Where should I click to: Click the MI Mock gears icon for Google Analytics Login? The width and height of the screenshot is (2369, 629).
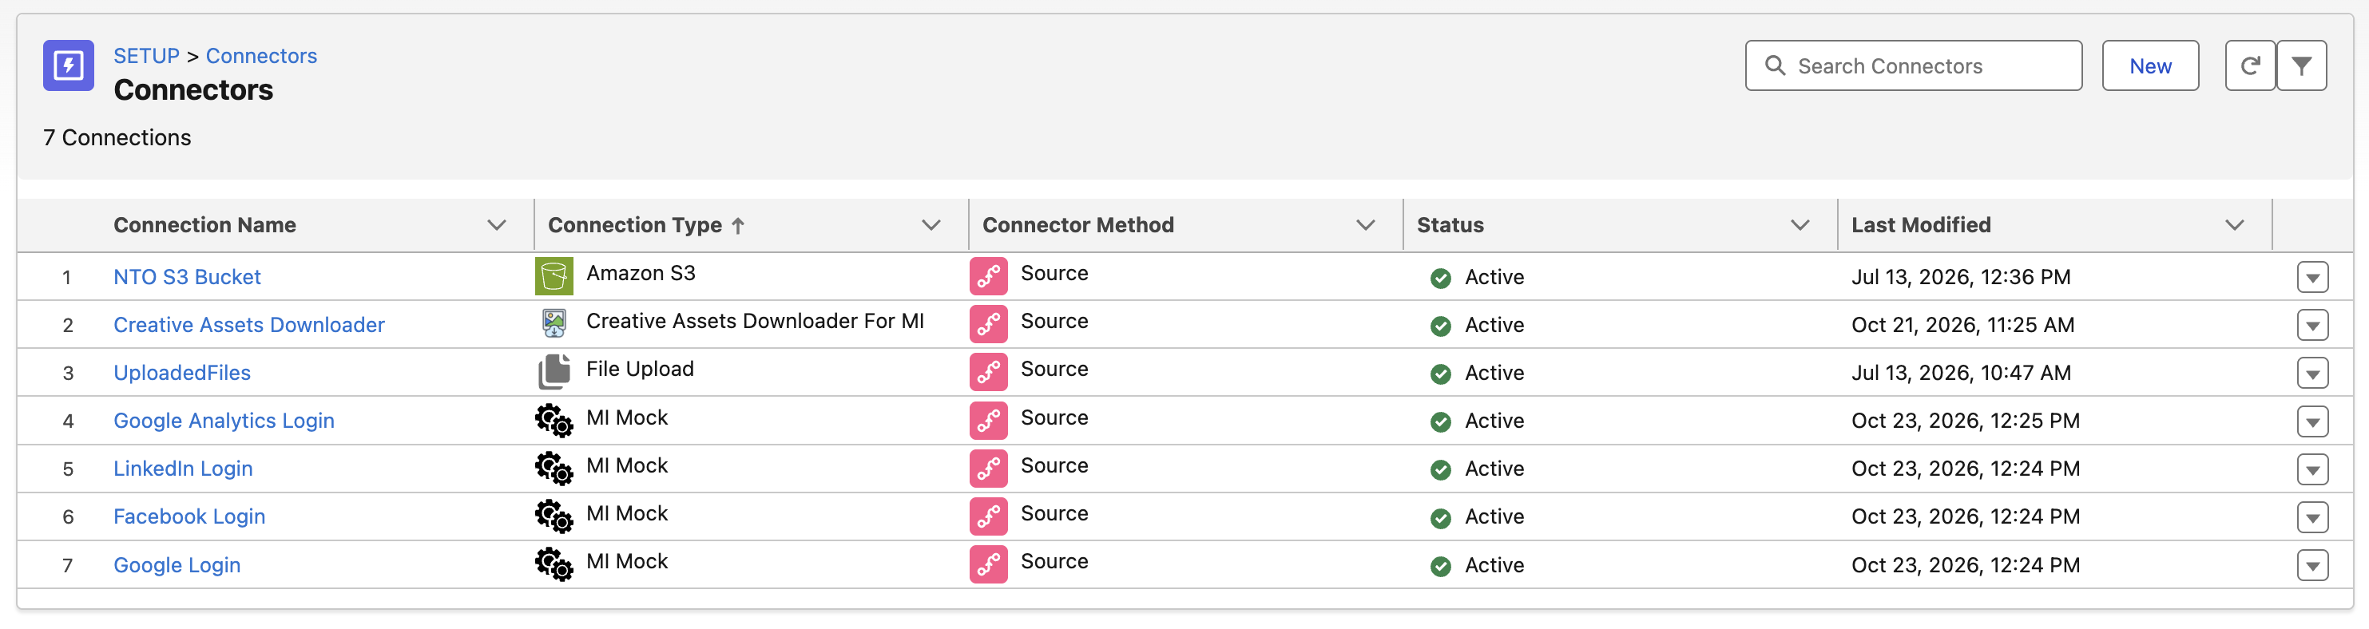[x=554, y=420]
